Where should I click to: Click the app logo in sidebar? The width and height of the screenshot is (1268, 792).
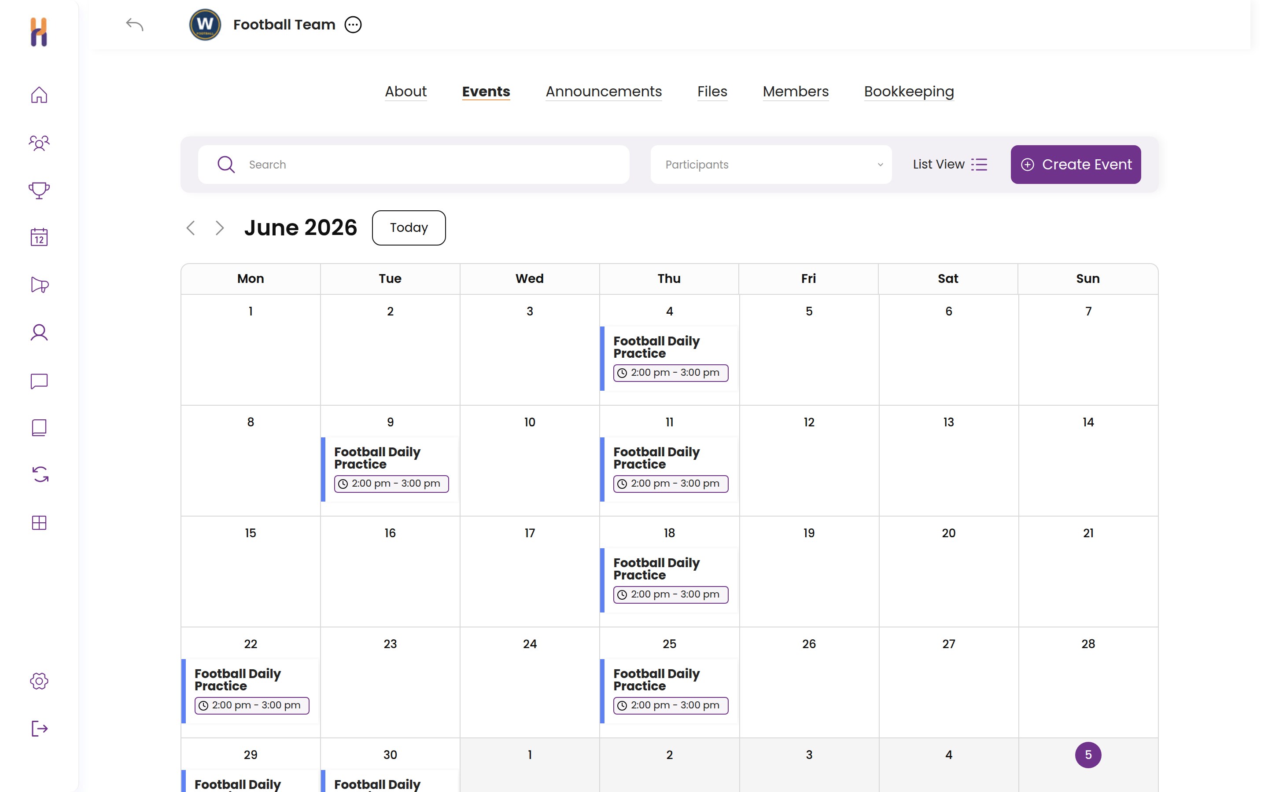[39, 32]
